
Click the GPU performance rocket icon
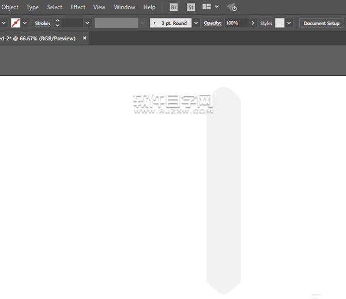tap(231, 7)
